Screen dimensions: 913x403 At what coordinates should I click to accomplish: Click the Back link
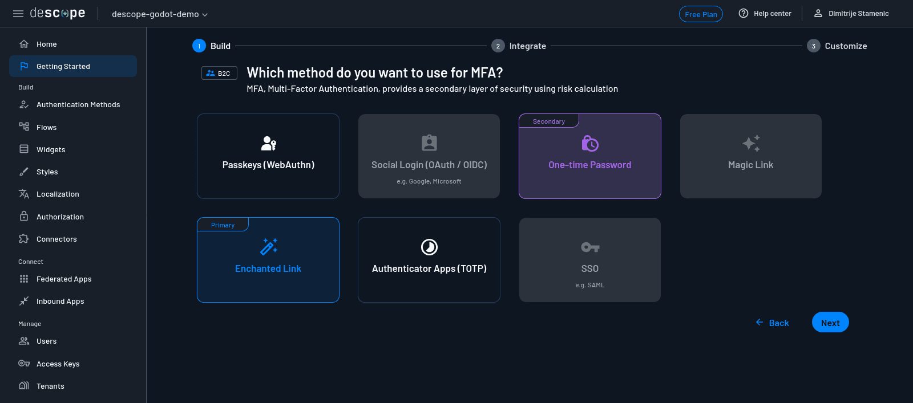(772, 323)
